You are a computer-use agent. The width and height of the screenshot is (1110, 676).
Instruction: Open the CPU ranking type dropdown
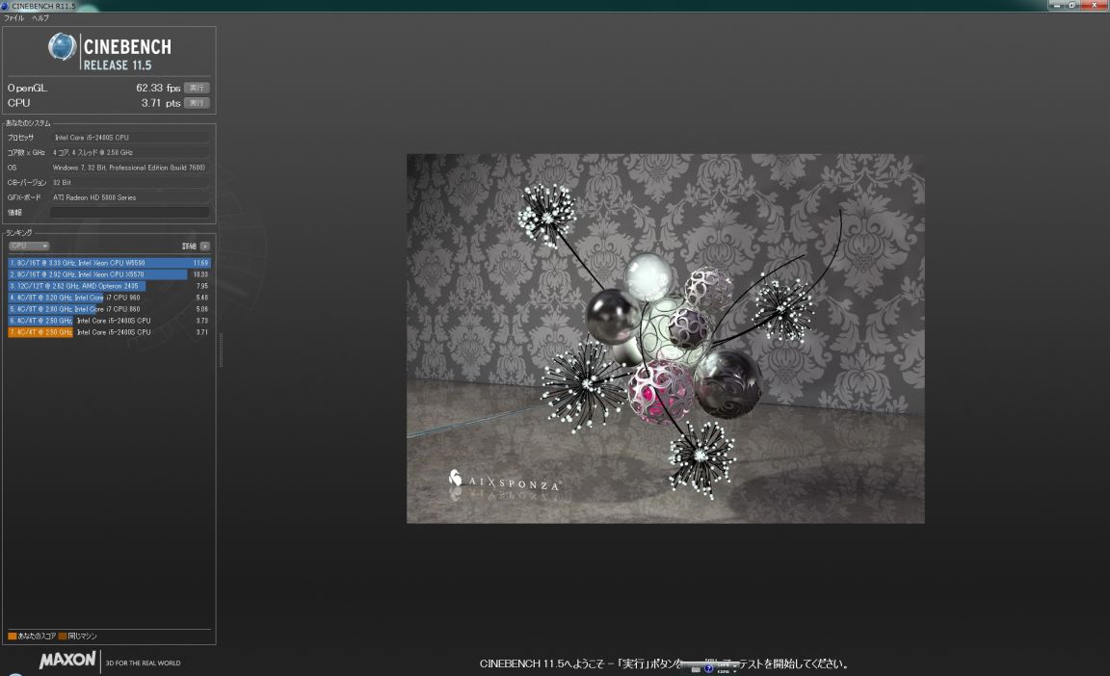(x=28, y=247)
